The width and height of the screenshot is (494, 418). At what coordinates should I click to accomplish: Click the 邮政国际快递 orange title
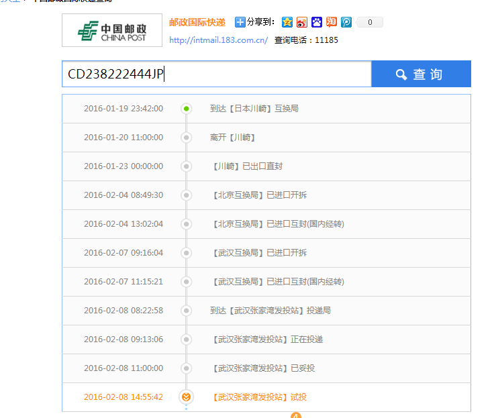197,22
